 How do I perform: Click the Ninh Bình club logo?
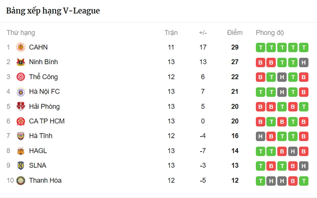point(21,62)
